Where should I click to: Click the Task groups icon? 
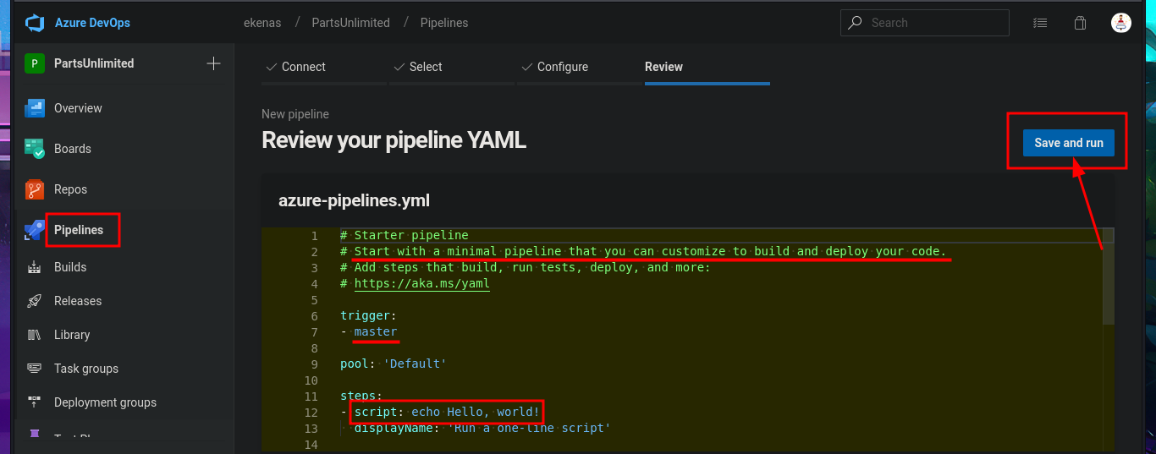click(35, 369)
